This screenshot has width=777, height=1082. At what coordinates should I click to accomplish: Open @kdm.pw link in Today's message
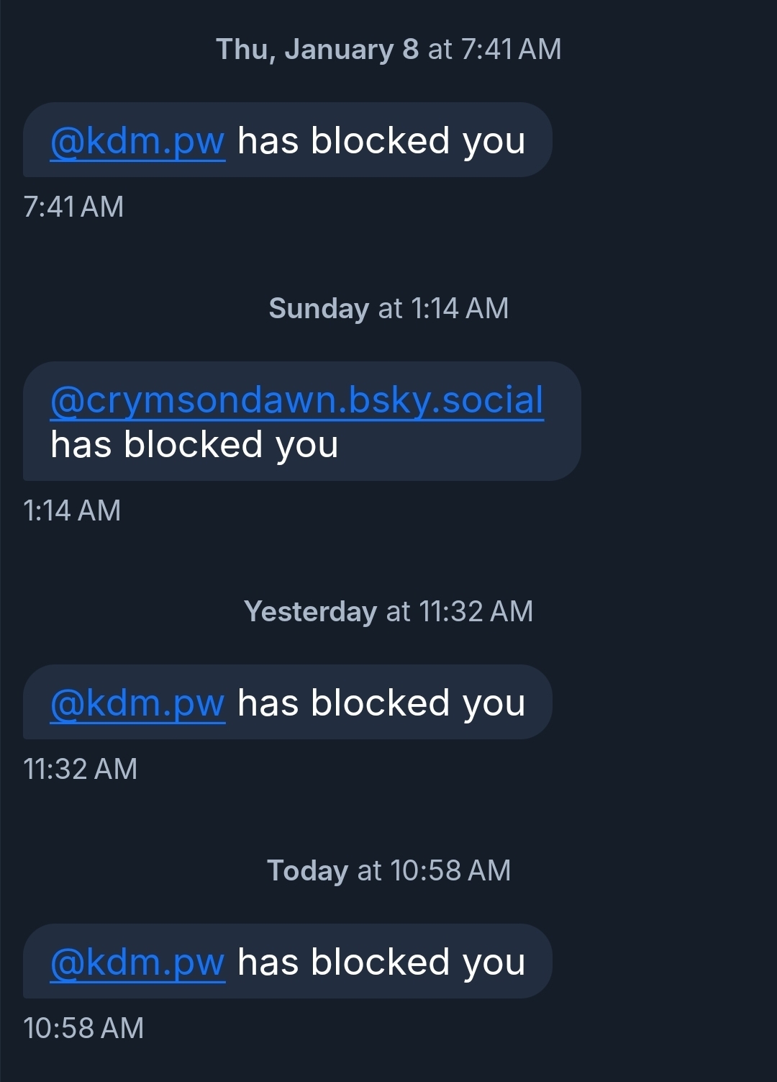(x=137, y=962)
